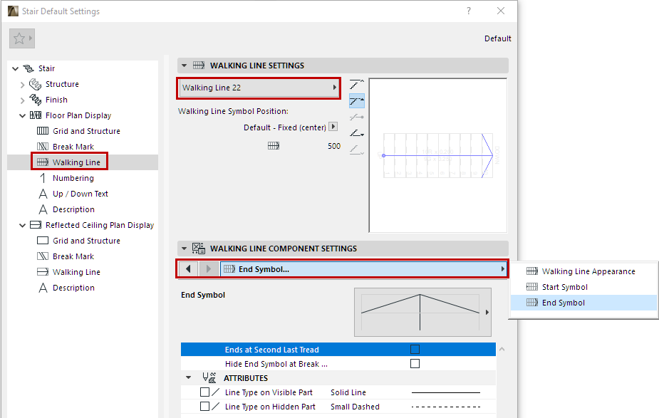Viewport: 659px width, 418px height.
Task: Open Reflected Ceiling Plan Display page
Action: 100,225
